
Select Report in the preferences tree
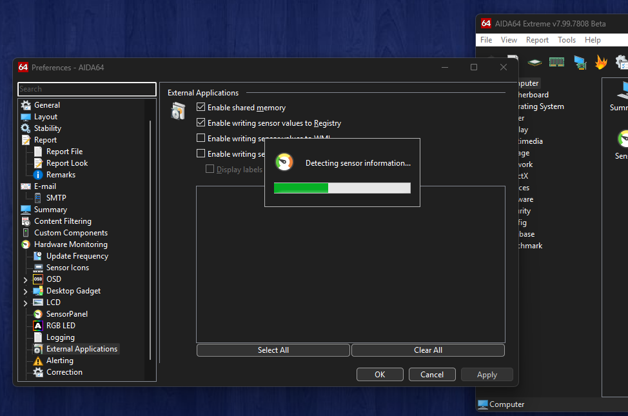point(45,140)
